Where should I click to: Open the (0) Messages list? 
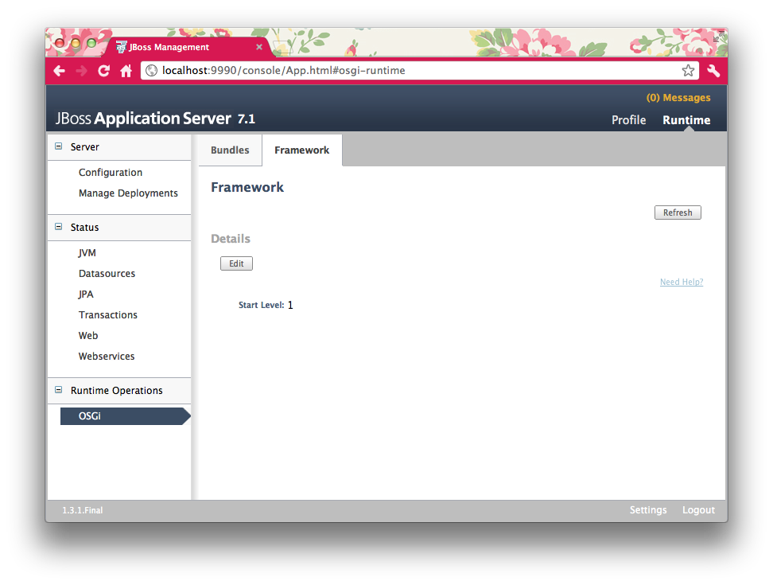(x=678, y=98)
